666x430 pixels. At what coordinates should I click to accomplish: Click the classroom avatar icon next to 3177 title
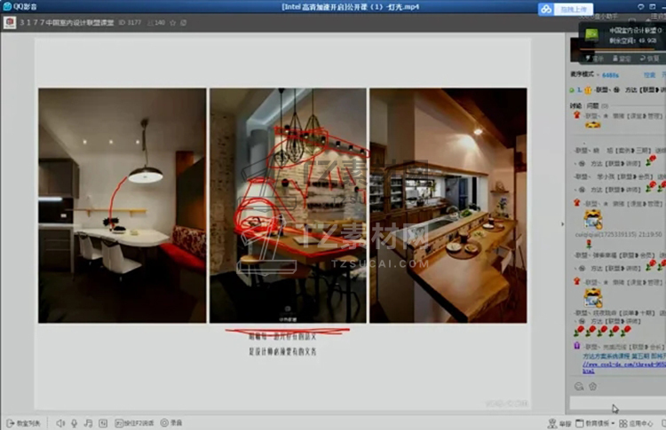[10, 22]
